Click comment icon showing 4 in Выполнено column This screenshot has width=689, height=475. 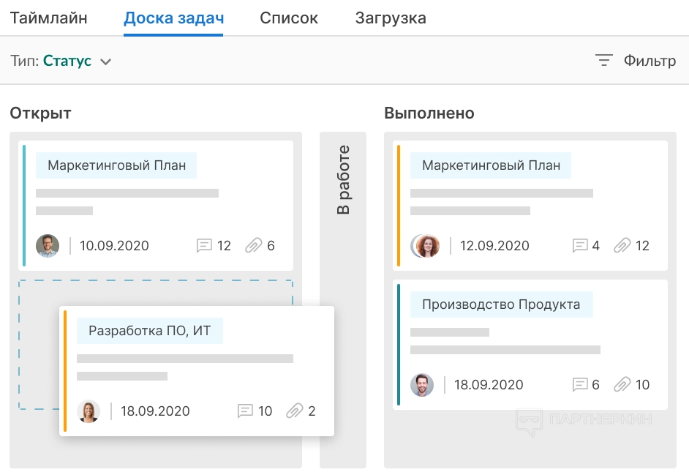580,246
